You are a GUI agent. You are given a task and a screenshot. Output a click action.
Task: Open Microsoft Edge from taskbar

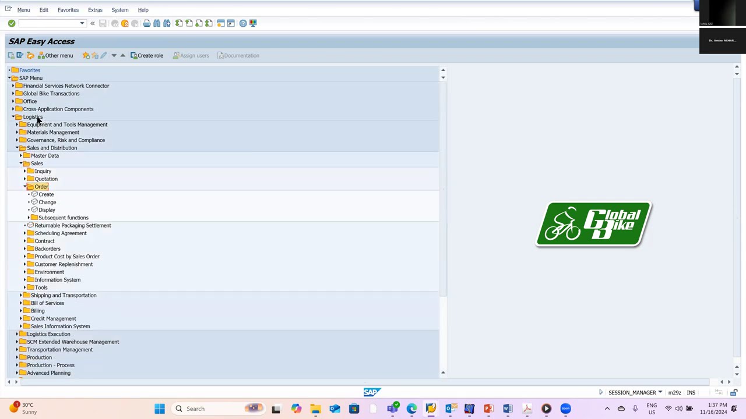(x=411, y=409)
